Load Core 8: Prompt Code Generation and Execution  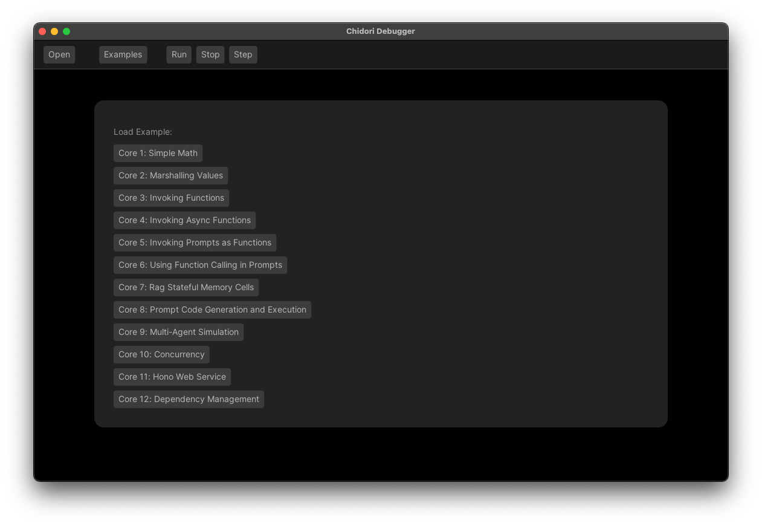212,310
